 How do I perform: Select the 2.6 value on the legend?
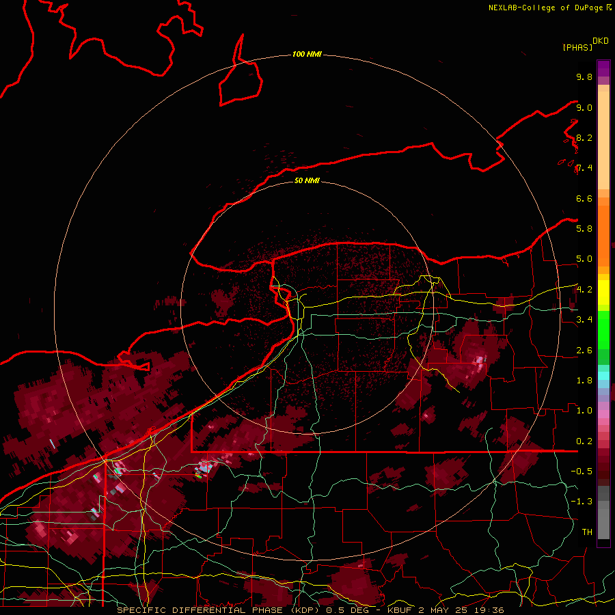[584, 350]
